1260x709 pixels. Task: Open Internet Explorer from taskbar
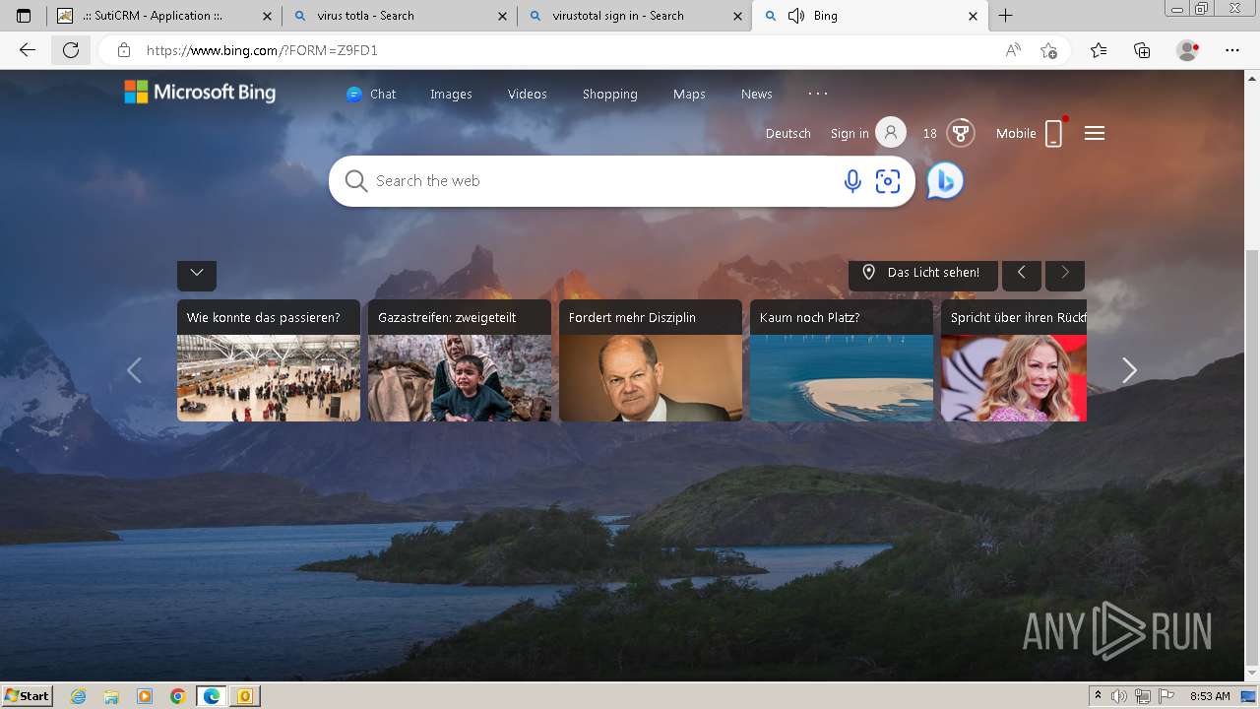tap(79, 696)
